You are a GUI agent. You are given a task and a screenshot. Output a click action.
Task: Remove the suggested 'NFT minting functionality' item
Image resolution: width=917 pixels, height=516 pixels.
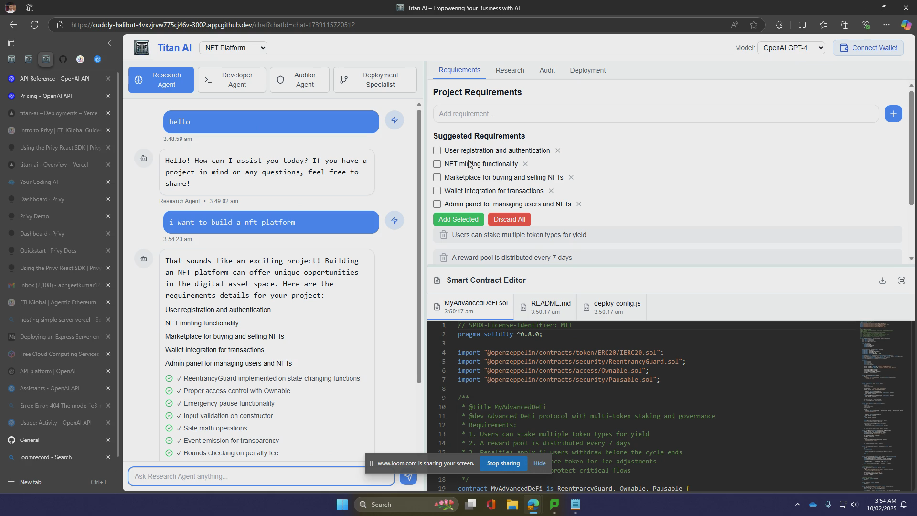tap(525, 164)
